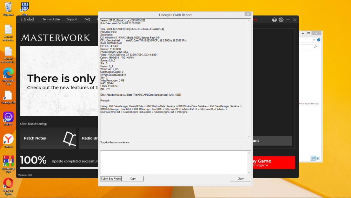Open the Recycle Bin icon
This screenshot has height=198, width=351.
coord(8,7)
